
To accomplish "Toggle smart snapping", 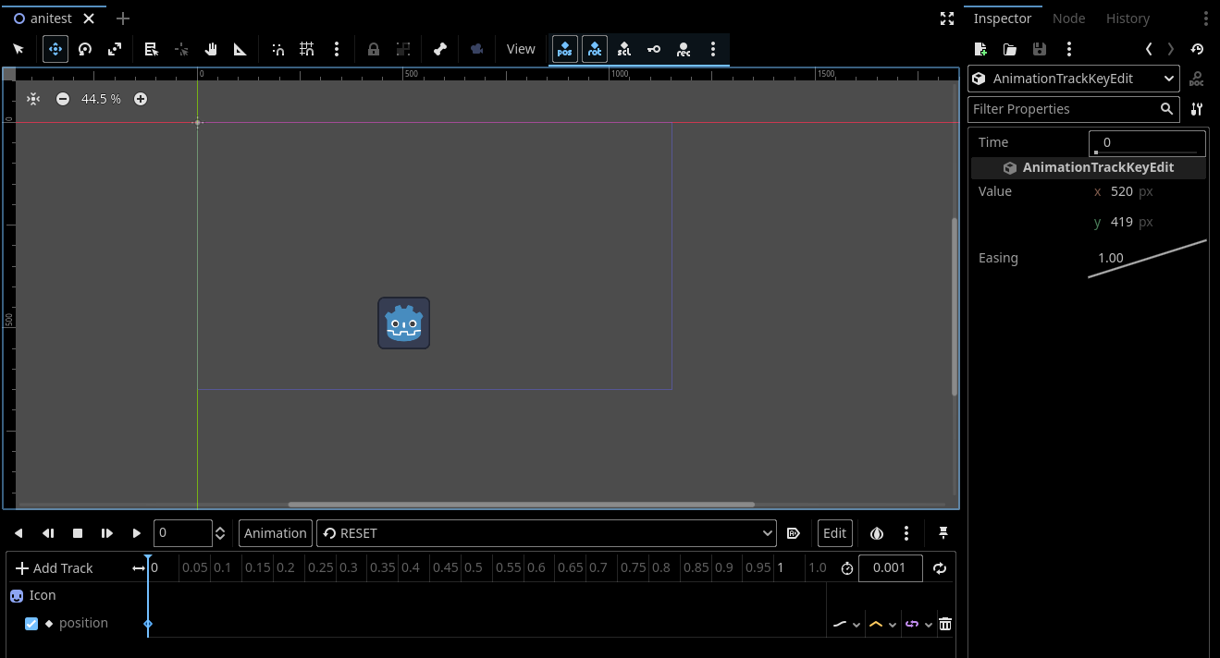I will [x=277, y=49].
